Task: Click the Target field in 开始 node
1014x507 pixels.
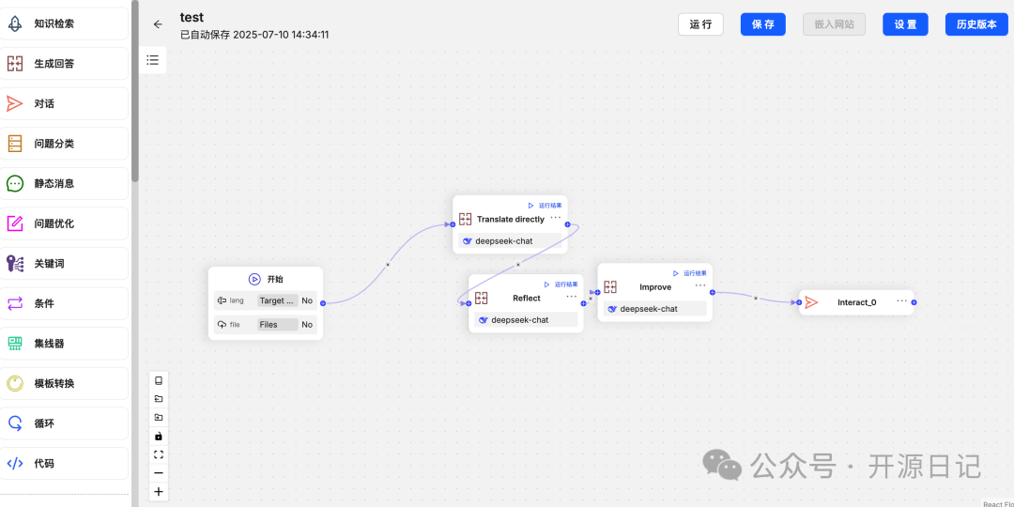Action: 277,300
